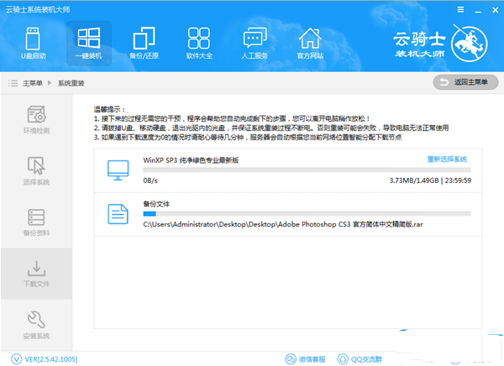Image resolution: width=504 pixels, height=366 pixels.
Task: Click the 3.73MB/1.49GB size readout
Action: coord(414,180)
